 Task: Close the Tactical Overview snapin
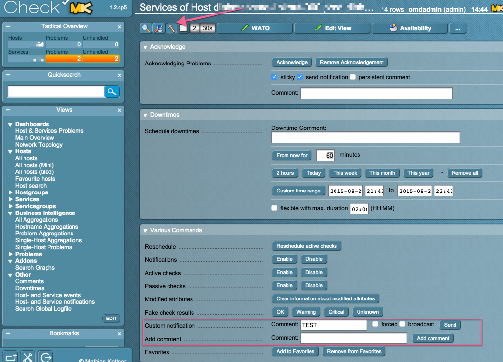point(120,27)
